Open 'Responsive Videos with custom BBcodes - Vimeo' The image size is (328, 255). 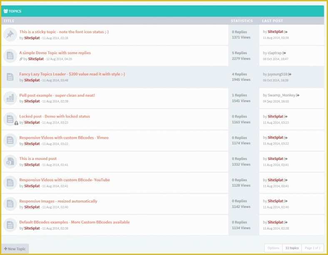(64, 137)
